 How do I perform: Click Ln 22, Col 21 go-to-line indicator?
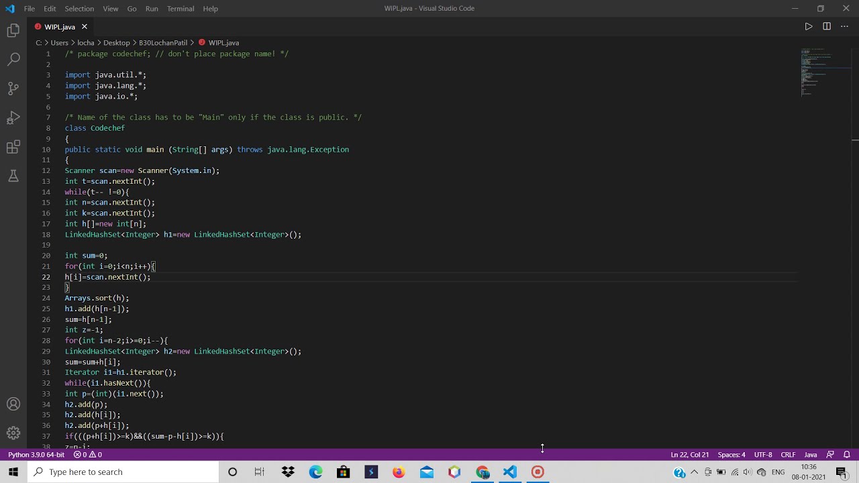coord(689,455)
